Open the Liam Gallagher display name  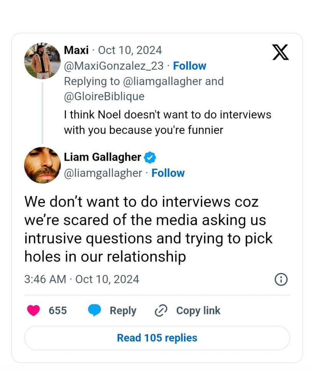102,157
